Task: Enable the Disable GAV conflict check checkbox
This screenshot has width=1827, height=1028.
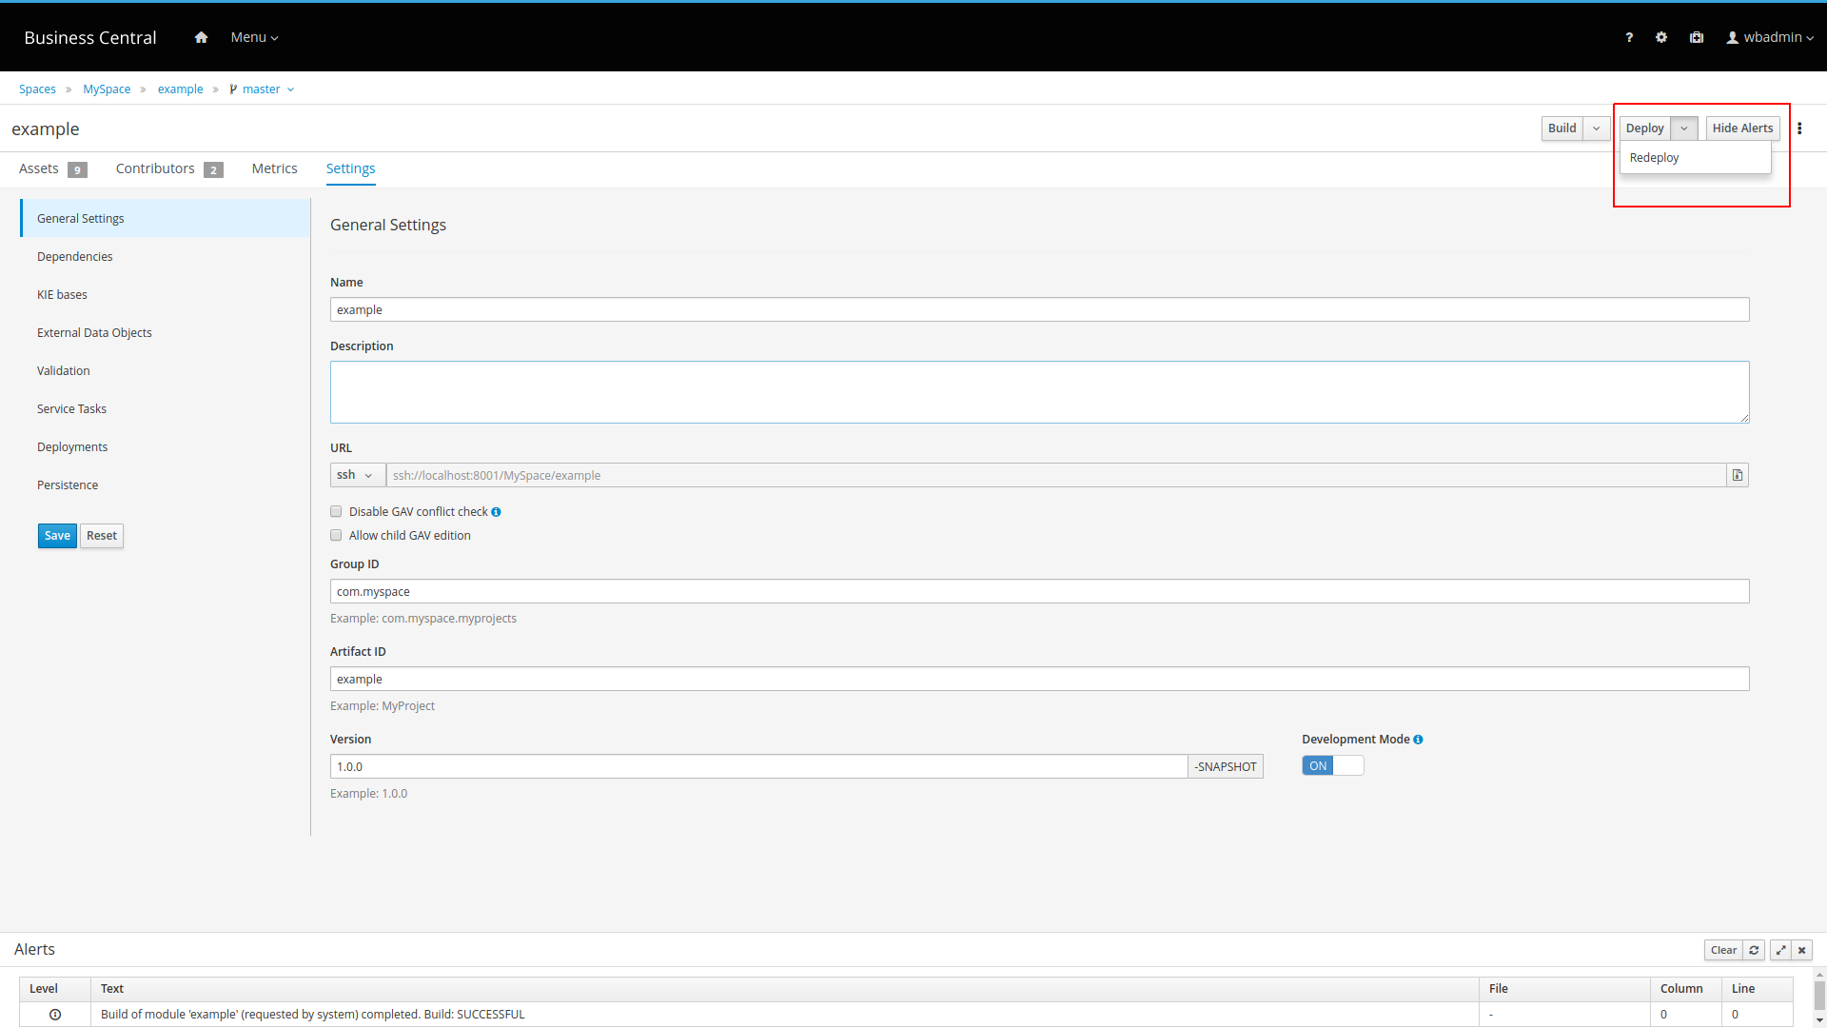Action: 335,511
